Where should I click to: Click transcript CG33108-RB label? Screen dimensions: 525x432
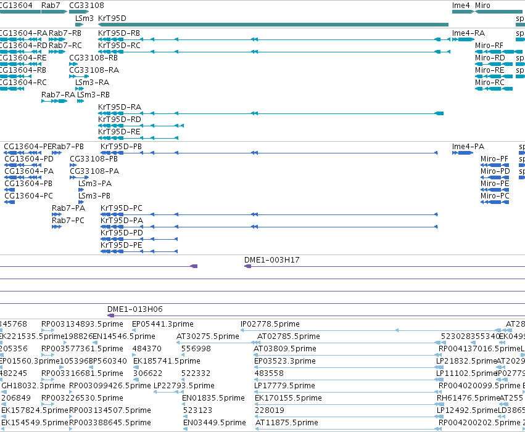coord(93,58)
